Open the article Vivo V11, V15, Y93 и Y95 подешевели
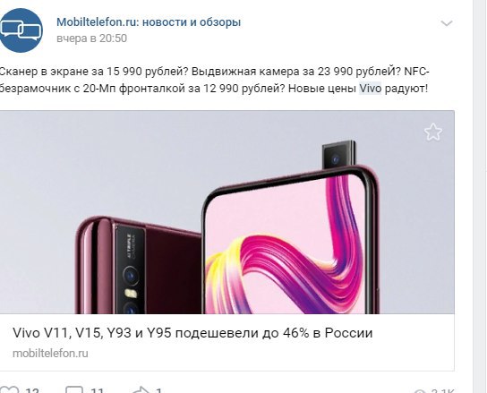 [192, 333]
